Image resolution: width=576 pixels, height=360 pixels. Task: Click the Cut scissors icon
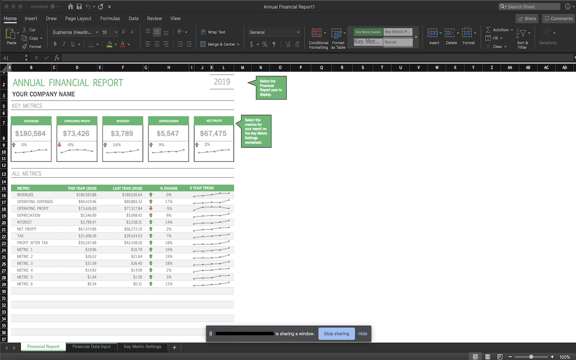(x=24, y=30)
